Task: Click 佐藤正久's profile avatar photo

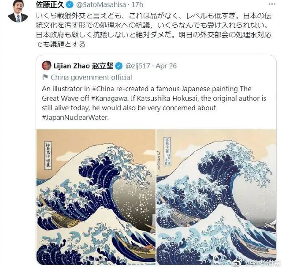Action: click(x=18, y=12)
